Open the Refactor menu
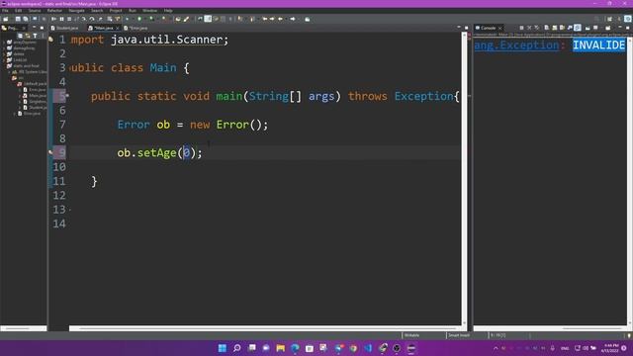633x356 pixels. [x=54, y=11]
